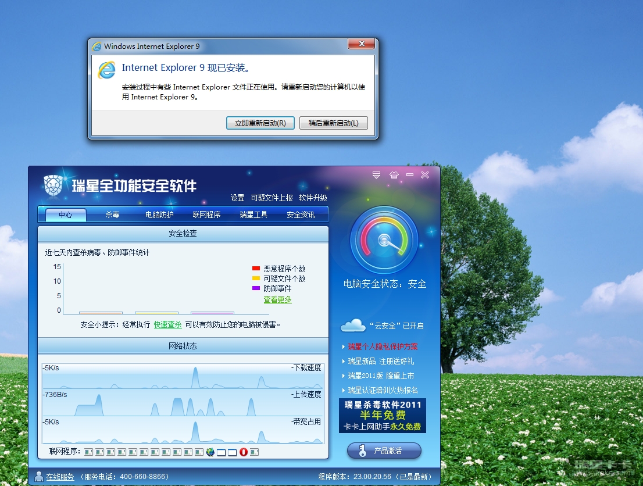Screen dimensions: 643x486
Task: Open 设置 settings link
Action: click(237, 198)
